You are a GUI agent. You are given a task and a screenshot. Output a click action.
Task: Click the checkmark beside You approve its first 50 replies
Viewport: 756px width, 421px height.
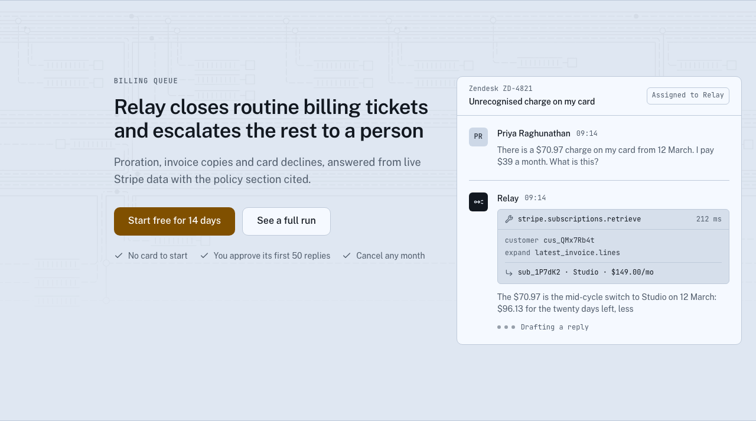[204, 256]
